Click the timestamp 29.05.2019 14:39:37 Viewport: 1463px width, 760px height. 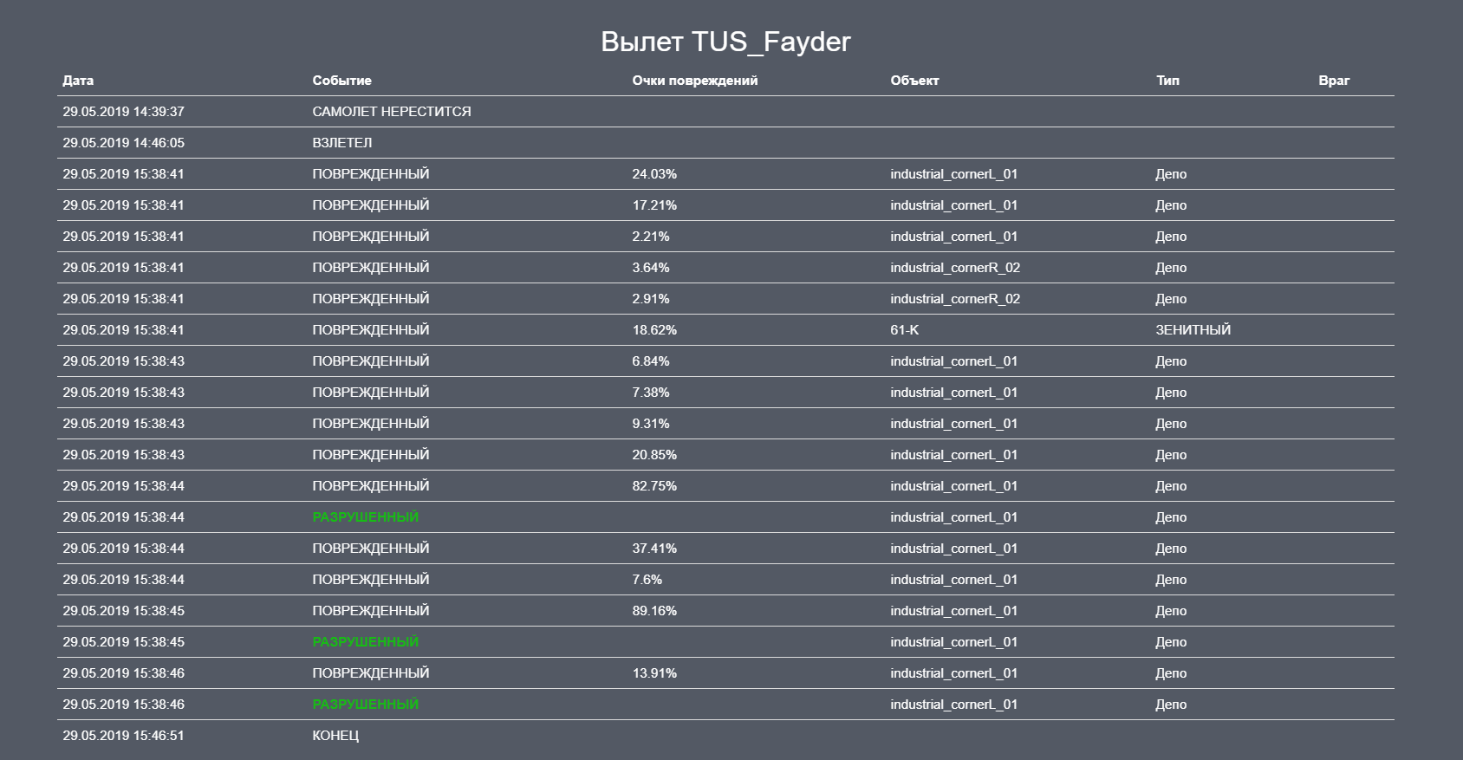(x=123, y=112)
